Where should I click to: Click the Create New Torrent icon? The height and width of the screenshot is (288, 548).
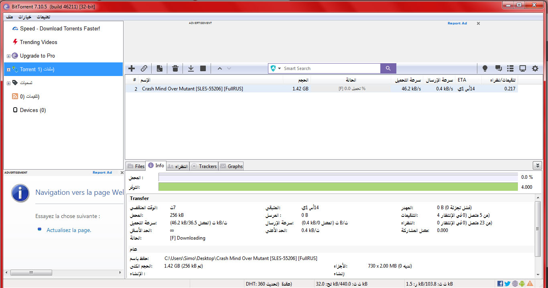160,68
